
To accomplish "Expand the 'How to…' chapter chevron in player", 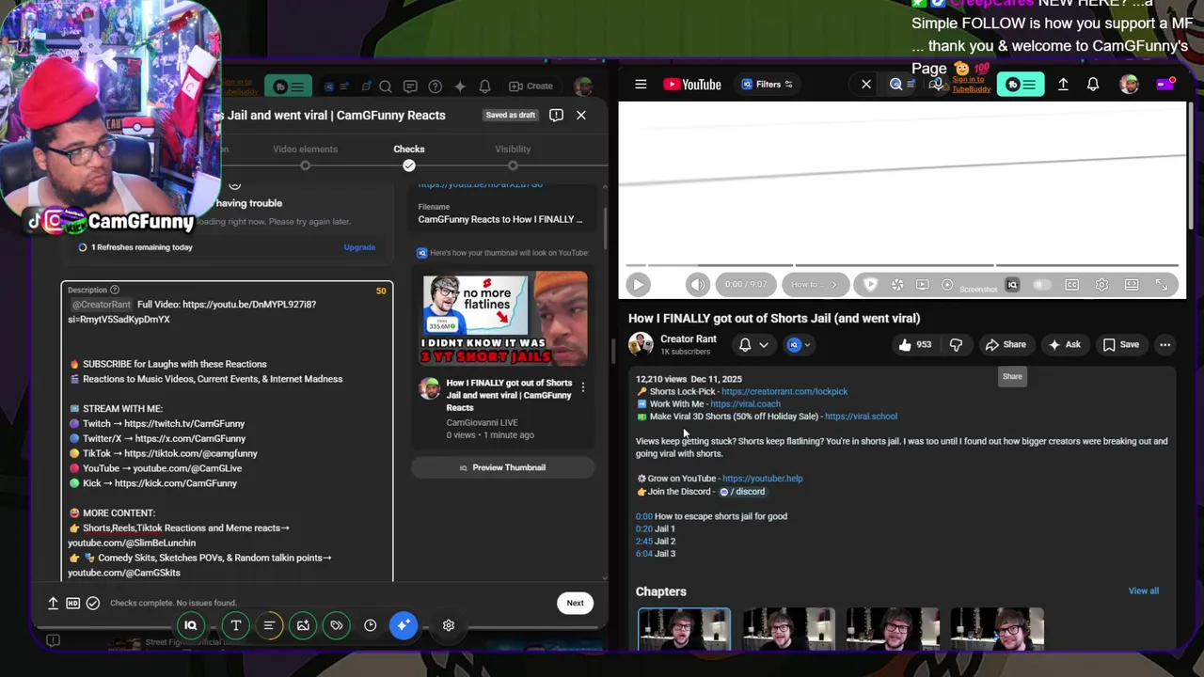I will coord(833,285).
